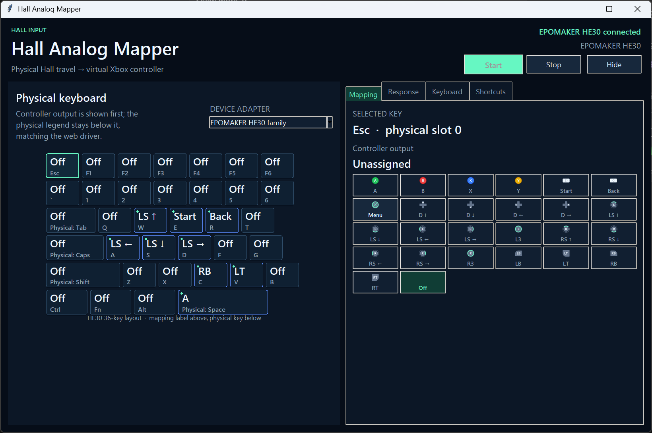Select the A key mapped to LS left
The width and height of the screenshot is (652, 433).
[x=123, y=248]
